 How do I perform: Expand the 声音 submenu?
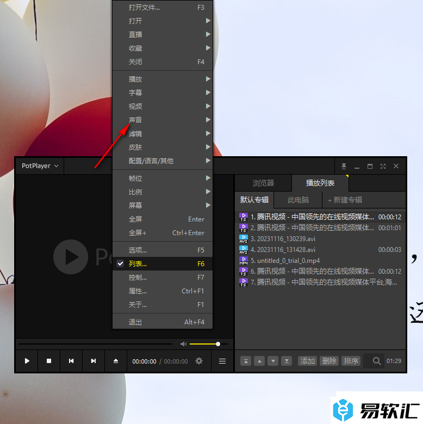pos(163,120)
